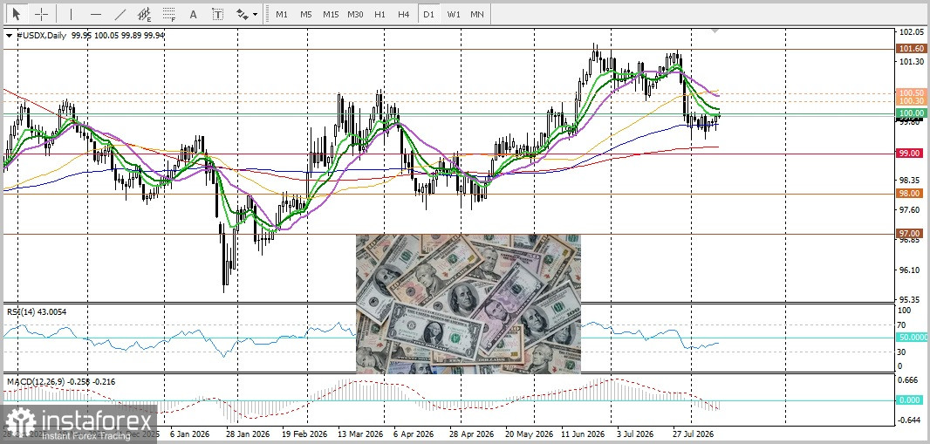
Task: Select the Text Label tool
Action: click(218, 14)
